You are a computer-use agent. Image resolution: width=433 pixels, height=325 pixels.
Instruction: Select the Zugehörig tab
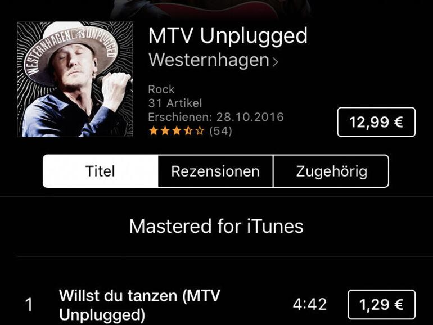[331, 171]
